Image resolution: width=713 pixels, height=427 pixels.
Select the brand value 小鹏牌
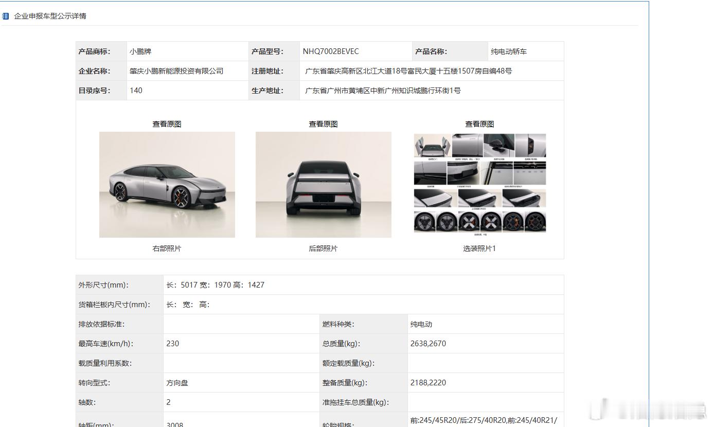tap(140, 51)
